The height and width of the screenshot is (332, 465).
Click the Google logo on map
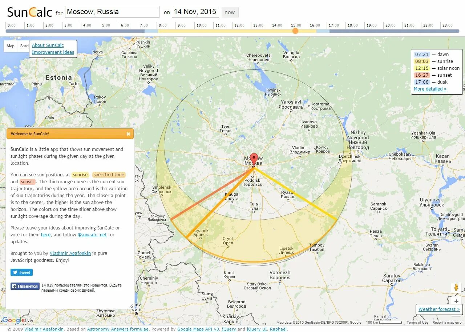(13, 320)
